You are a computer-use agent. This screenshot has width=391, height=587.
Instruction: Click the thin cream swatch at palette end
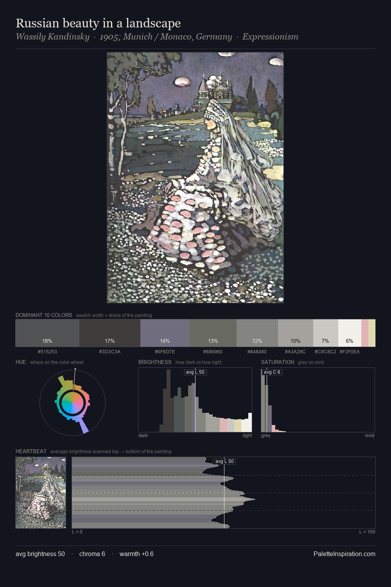point(372,333)
